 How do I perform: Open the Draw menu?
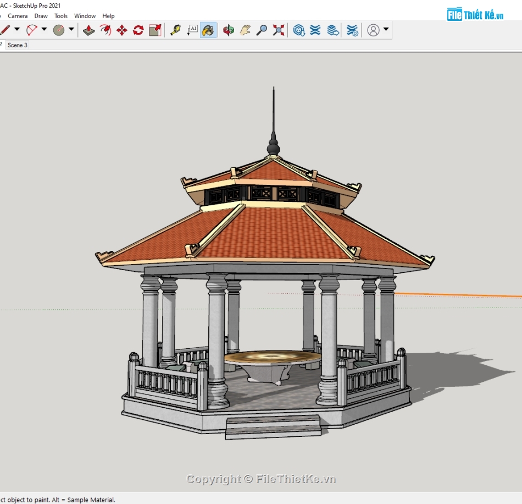coord(41,16)
